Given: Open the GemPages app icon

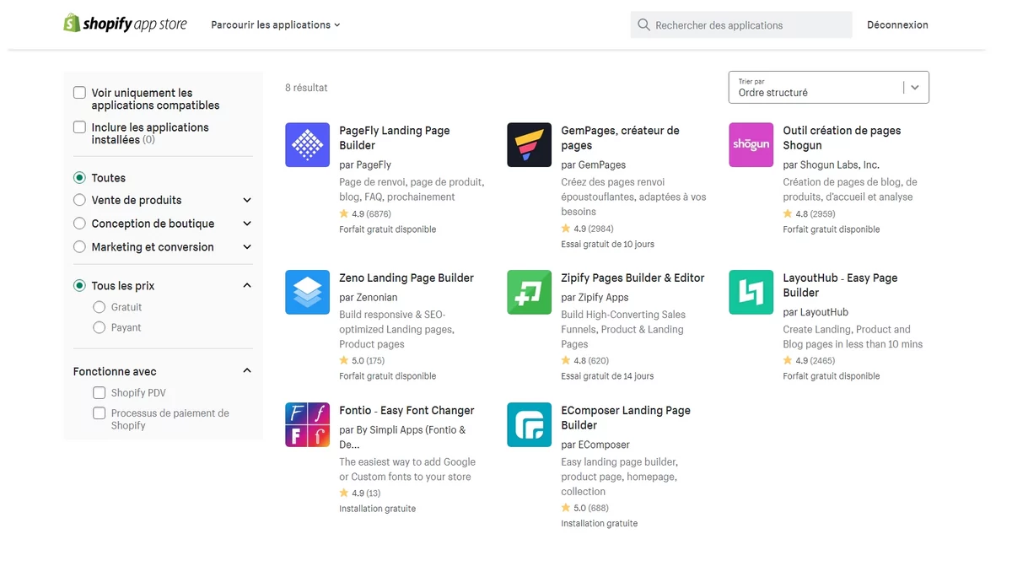Looking at the screenshot, I should pos(529,145).
